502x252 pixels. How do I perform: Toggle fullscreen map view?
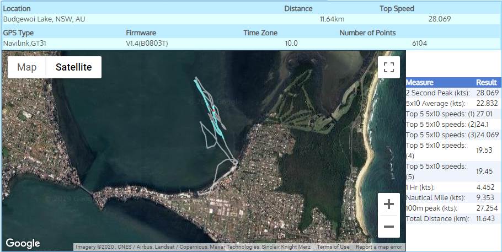click(x=389, y=67)
